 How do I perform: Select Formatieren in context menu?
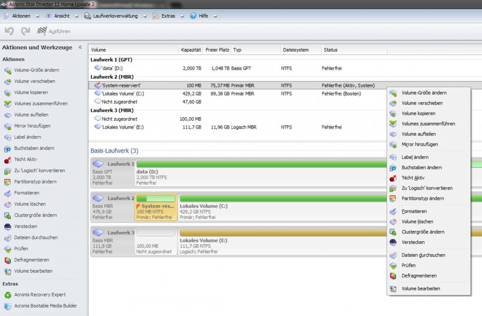[x=429, y=211]
